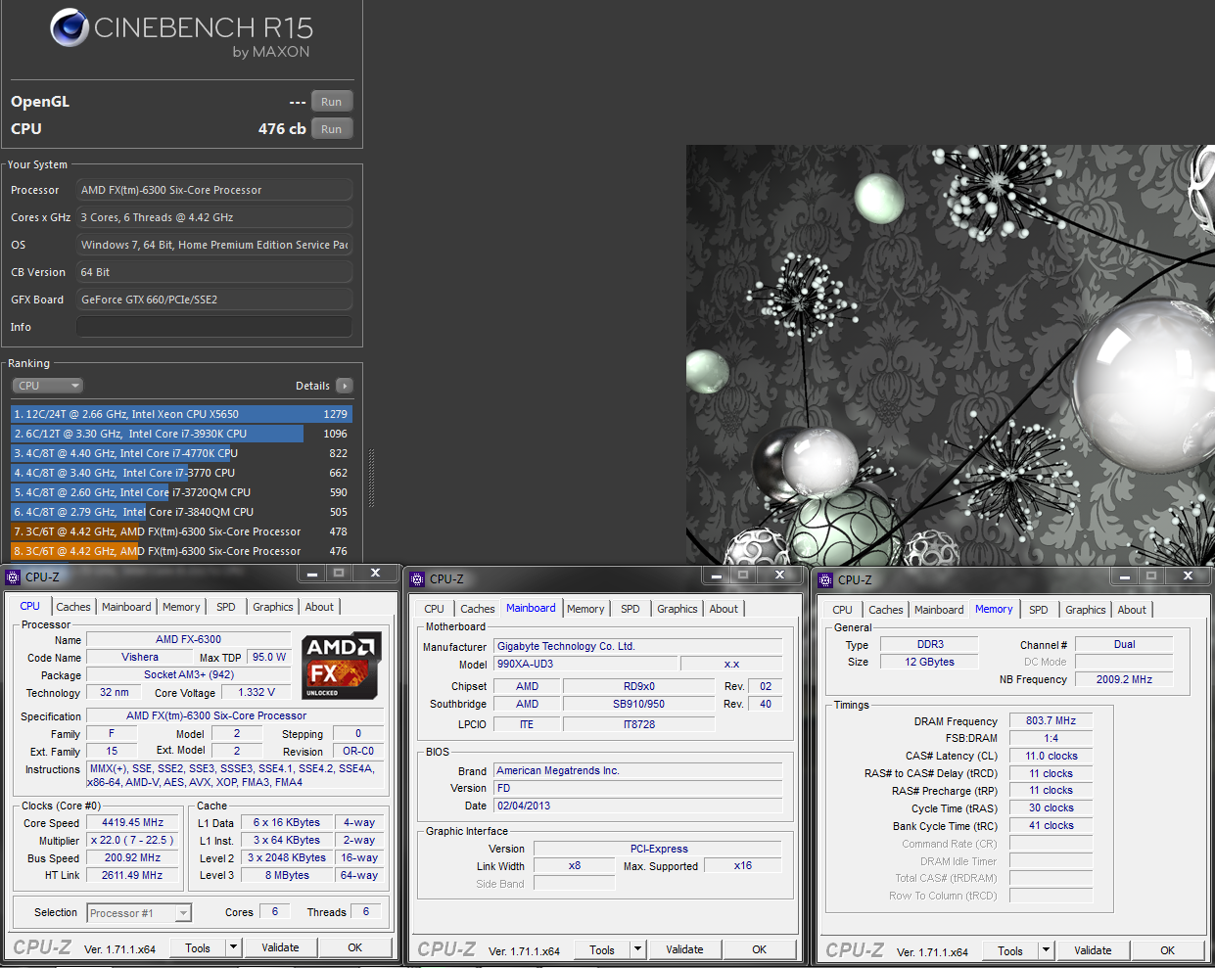Select ranking entry Intel Core i7-4770K
The image size is (1215, 968).
click(181, 453)
